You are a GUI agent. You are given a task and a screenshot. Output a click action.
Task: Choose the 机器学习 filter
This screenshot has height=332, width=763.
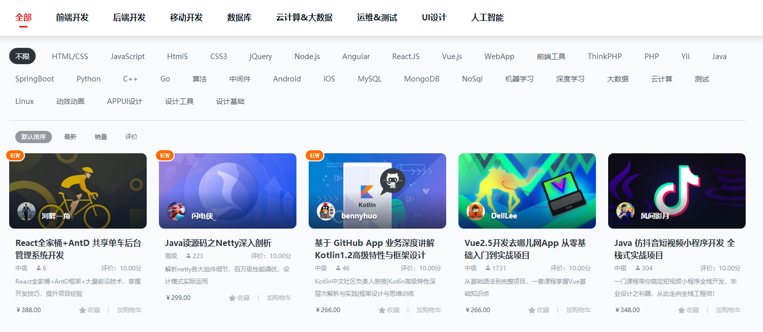click(x=520, y=79)
